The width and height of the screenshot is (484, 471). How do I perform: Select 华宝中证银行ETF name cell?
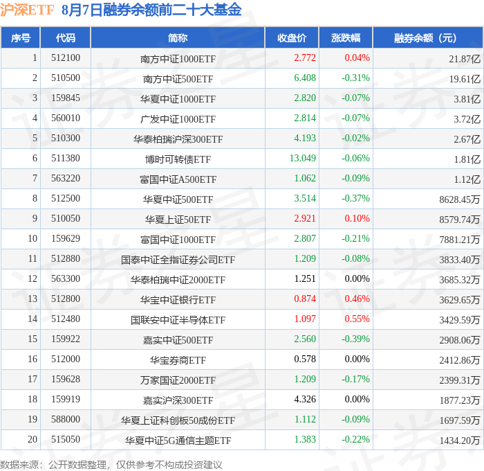pos(178,300)
